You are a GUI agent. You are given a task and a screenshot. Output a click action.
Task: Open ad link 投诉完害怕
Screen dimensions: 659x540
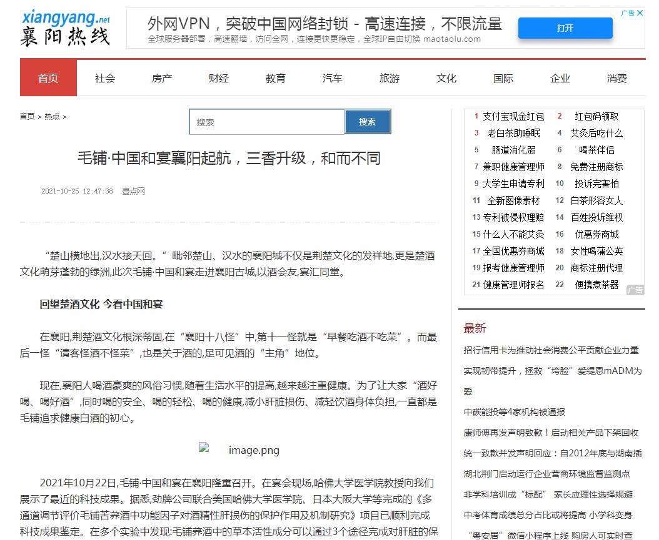[x=597, y=184]
